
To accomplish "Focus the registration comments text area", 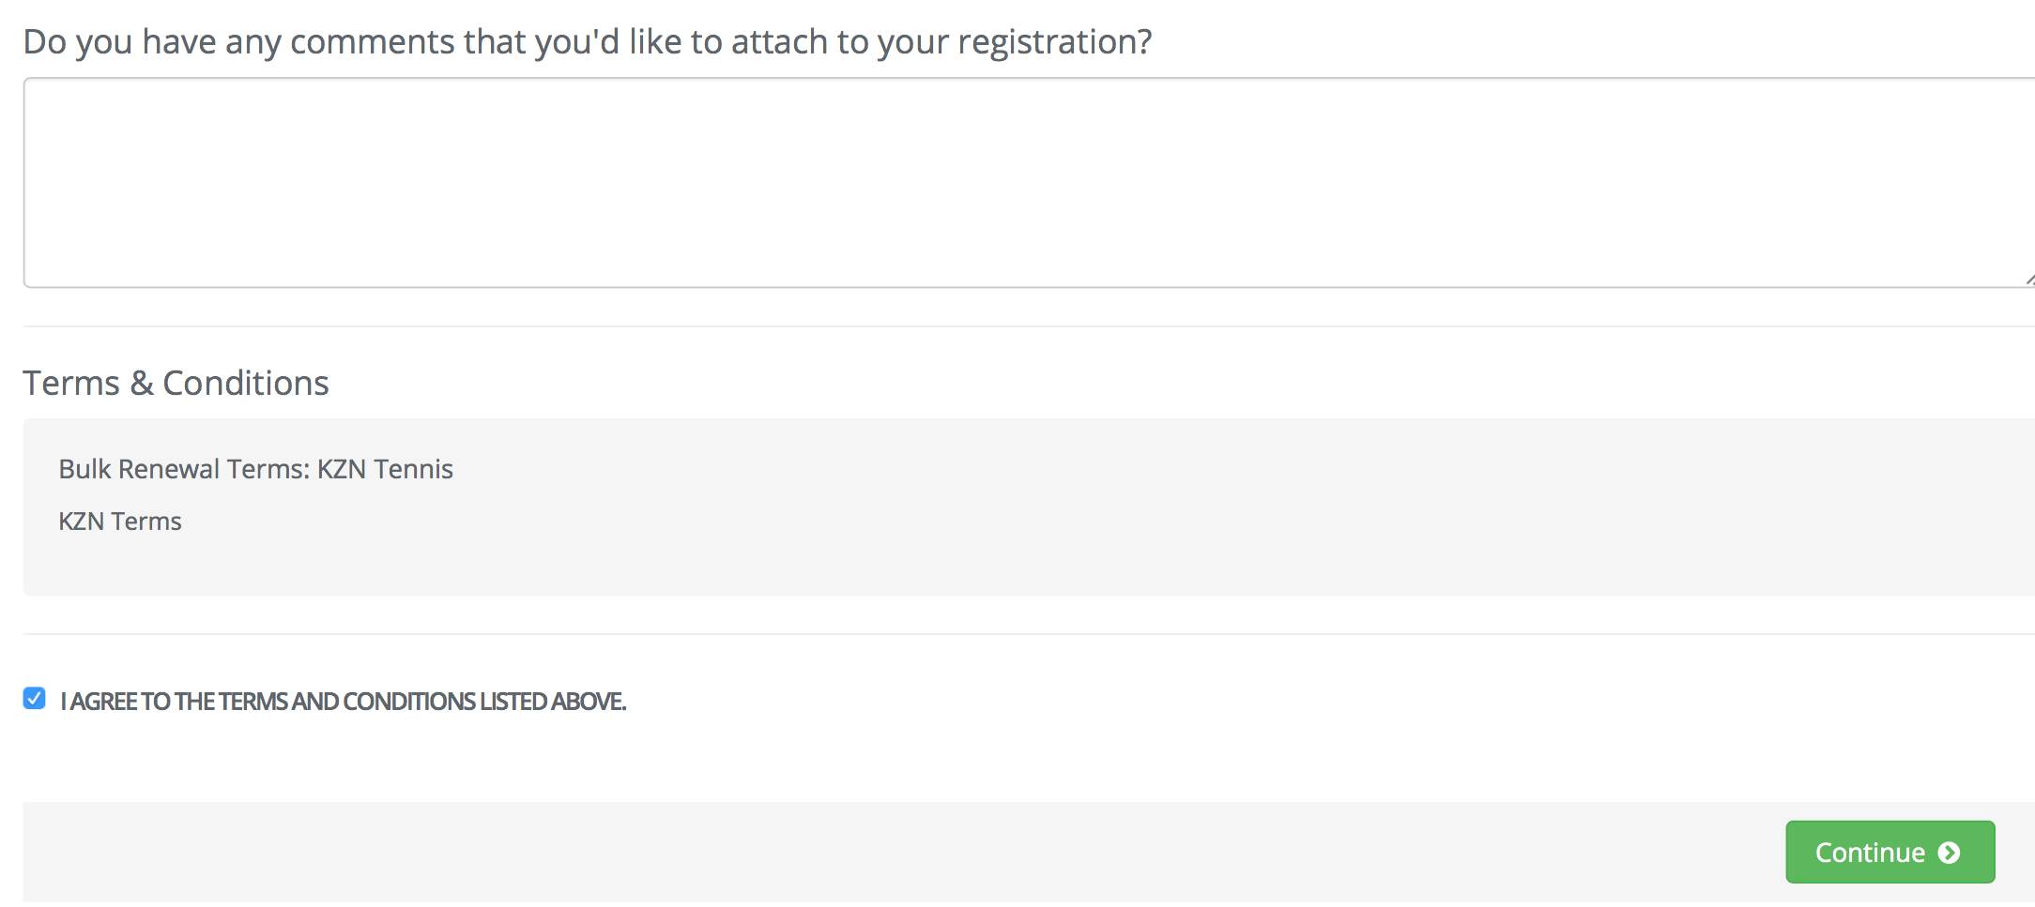I will tap(1029, 183).
